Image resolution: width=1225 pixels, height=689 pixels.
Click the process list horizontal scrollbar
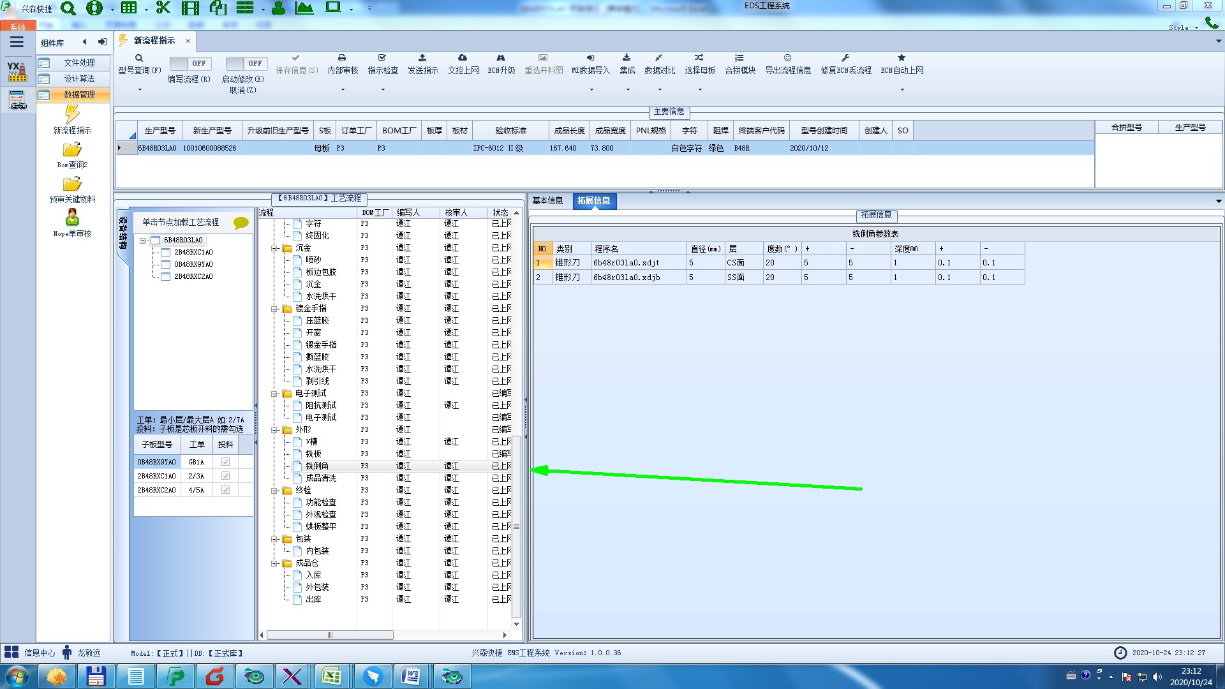point(330,635)
